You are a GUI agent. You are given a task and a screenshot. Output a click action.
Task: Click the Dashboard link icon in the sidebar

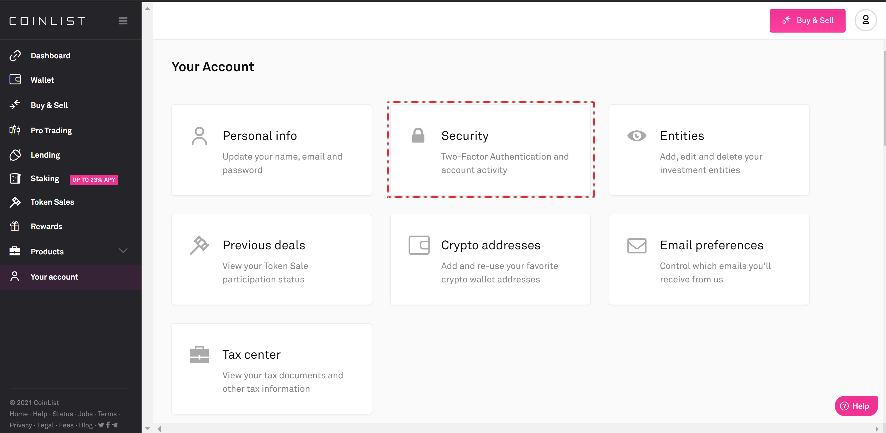(x=15, y=56)
